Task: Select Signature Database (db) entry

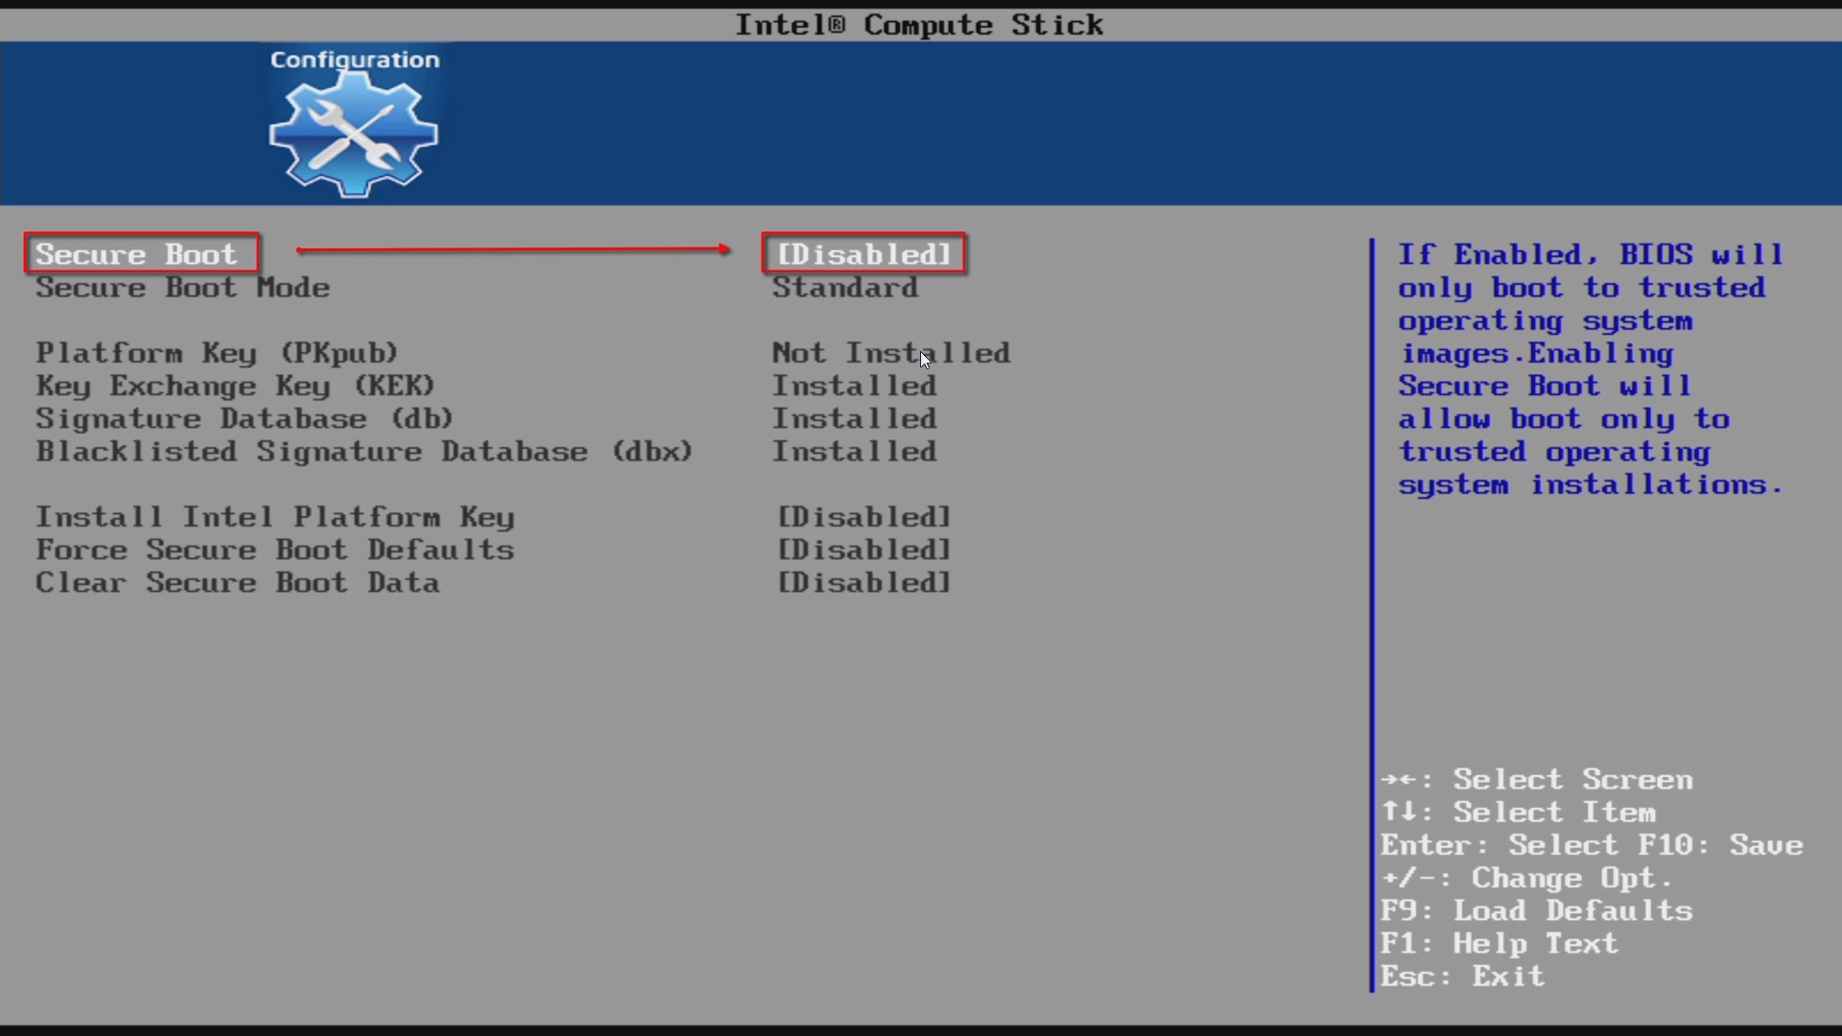Action: coord(244,419)
